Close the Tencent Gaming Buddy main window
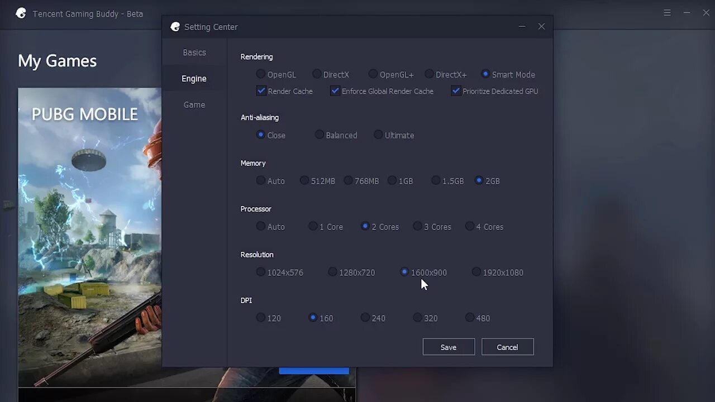This screenshot has width=715, height=402. [706, 13]
